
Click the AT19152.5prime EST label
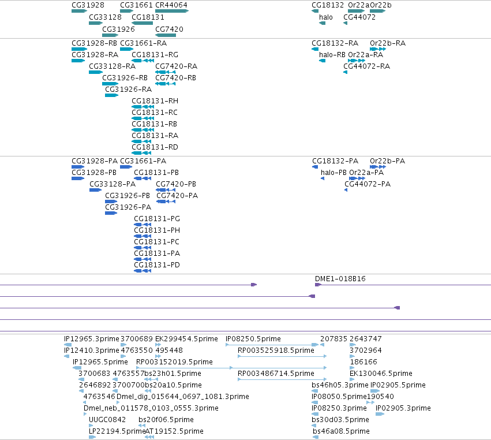174,431
